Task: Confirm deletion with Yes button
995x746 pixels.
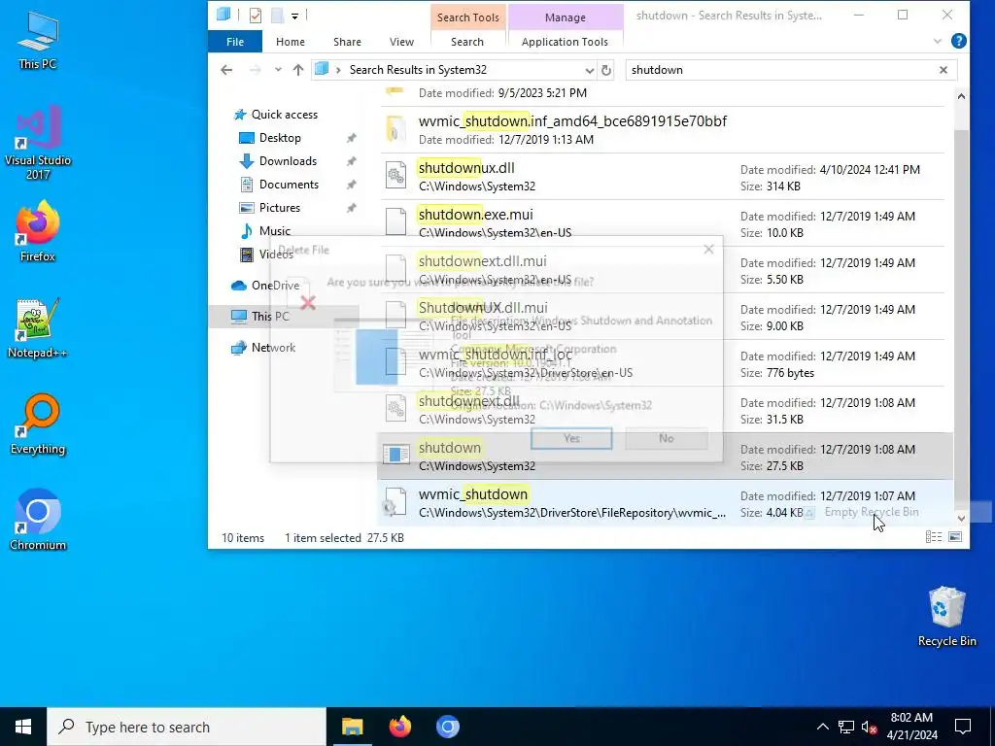Action: tap(571, 438)
